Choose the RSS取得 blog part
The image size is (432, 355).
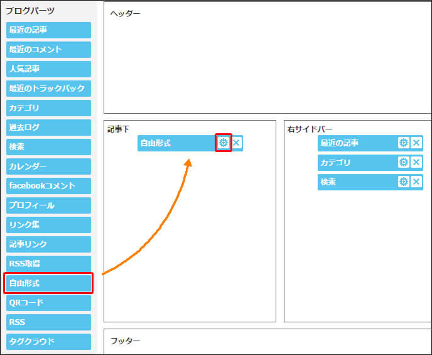48,264
